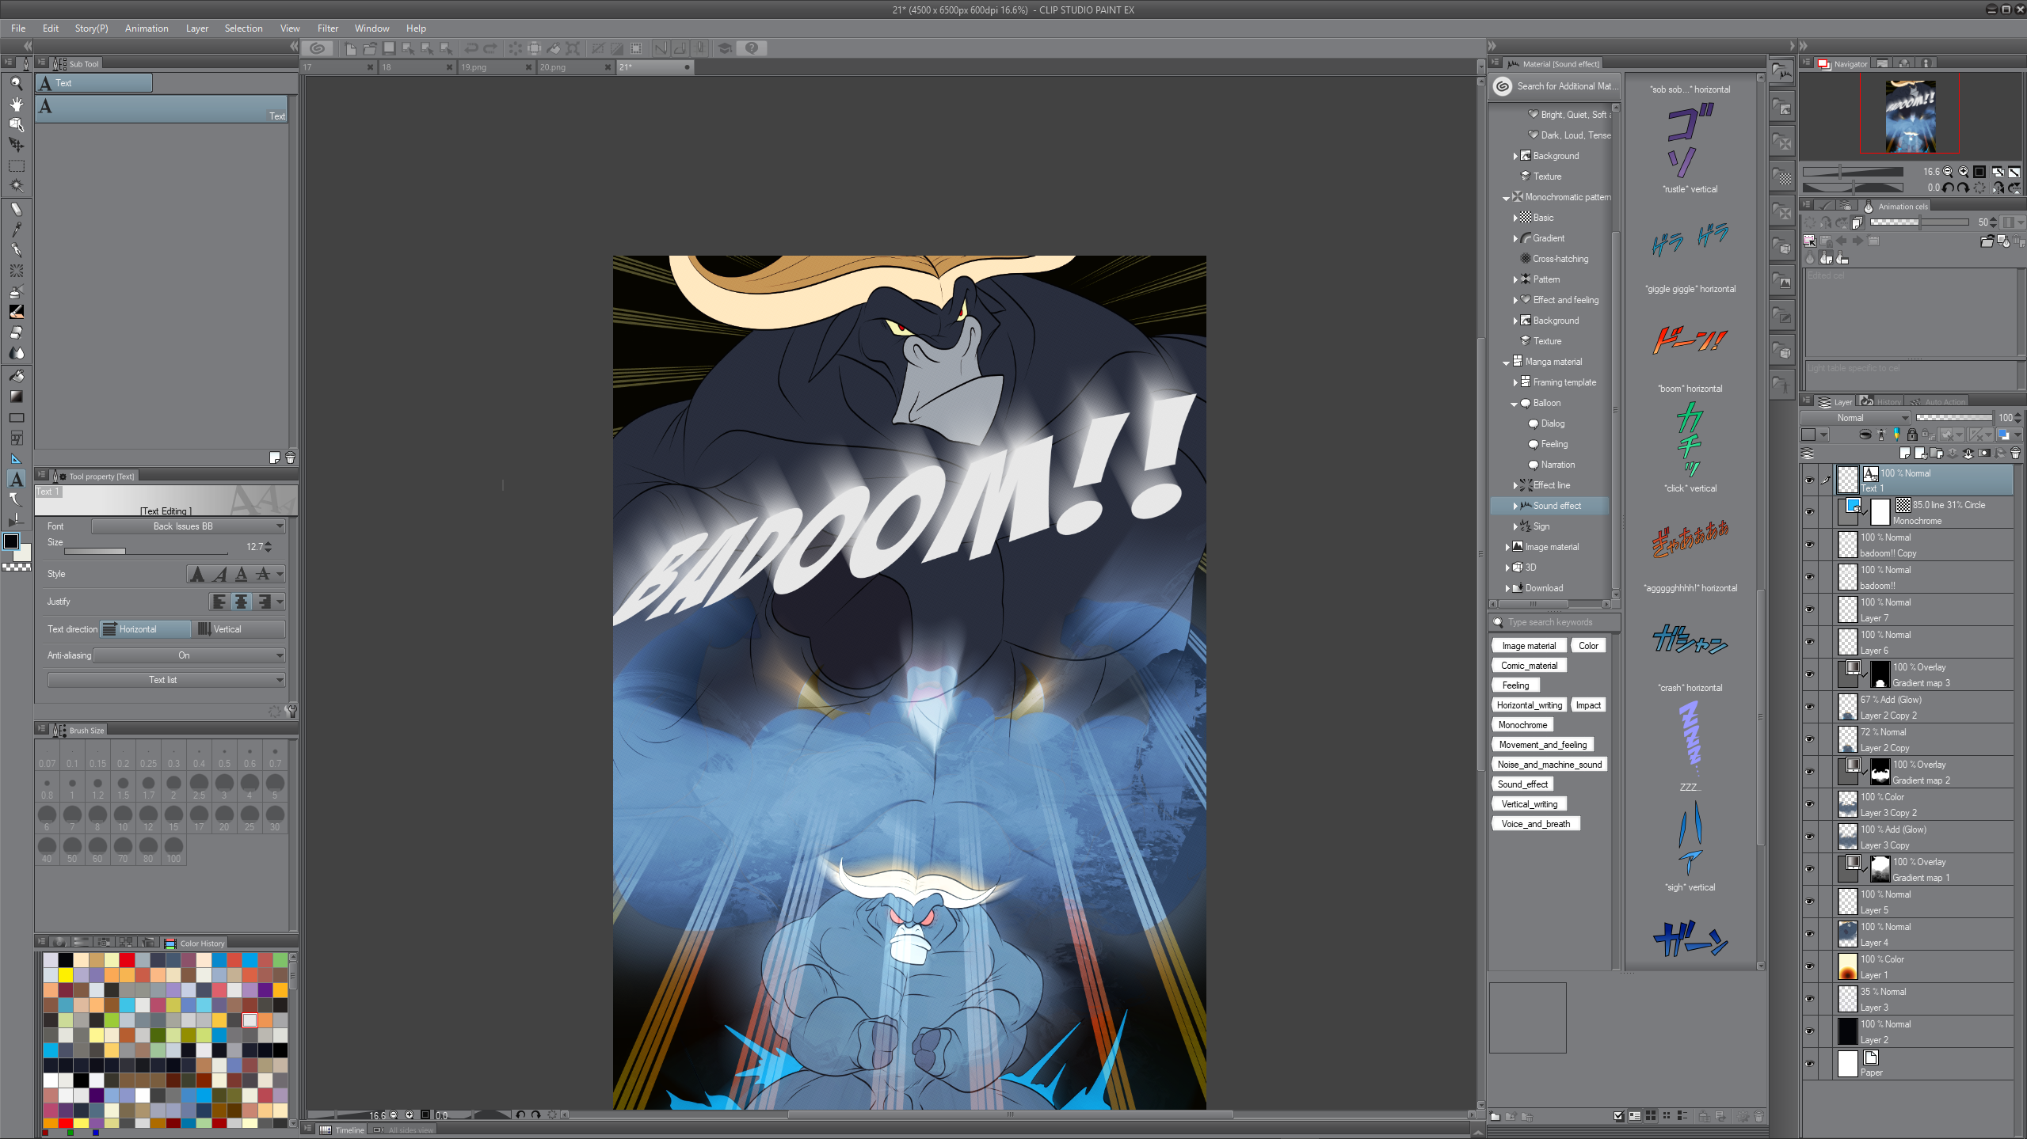Hide the badoom!! Copy layer
This screenshot has height=1139, width=2027.
(x=1809, y=545)
